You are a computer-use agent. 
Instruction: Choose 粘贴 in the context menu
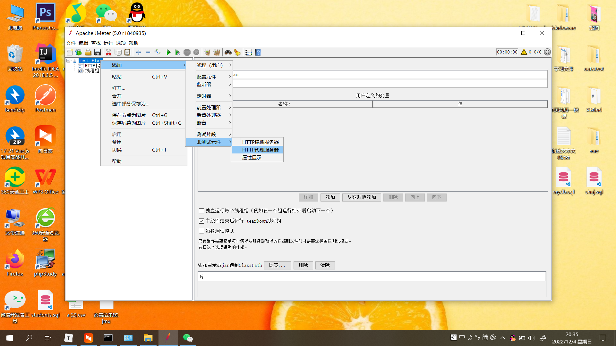pyautogui.click(x=144, y=77)
